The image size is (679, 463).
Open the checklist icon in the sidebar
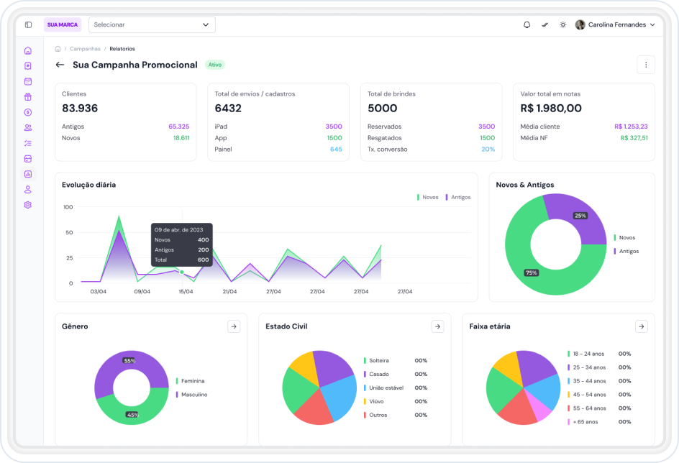(28, 143)
